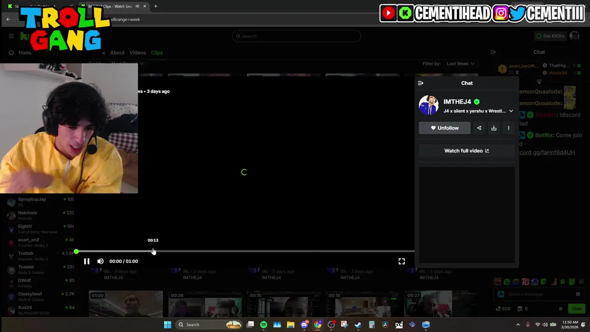Open Task View from the taskbar

click(250, 325)
